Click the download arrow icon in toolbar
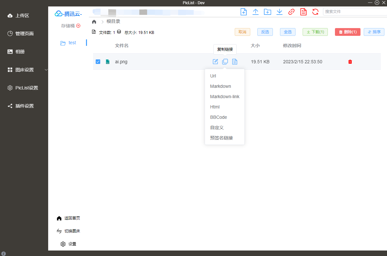387x256 pixels. [279, 12]
